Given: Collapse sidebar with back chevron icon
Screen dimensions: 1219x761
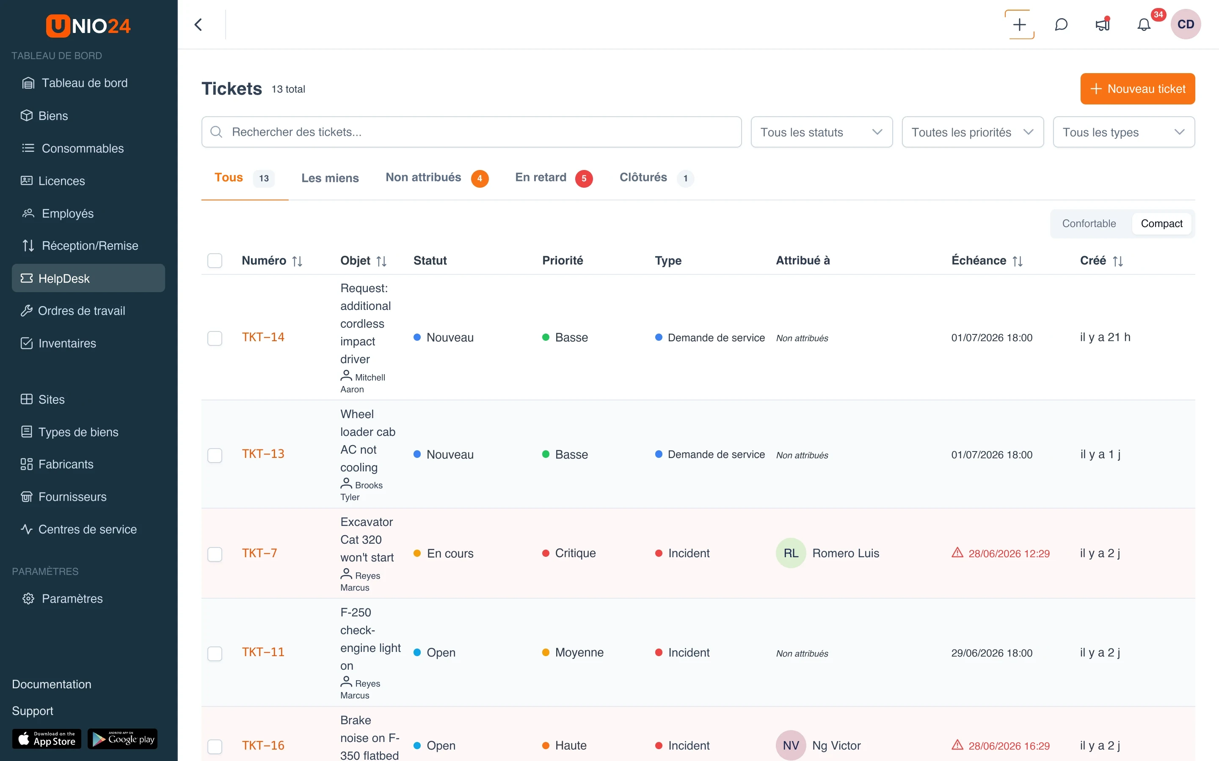Looking at the screenshot, I should point(199,24).
